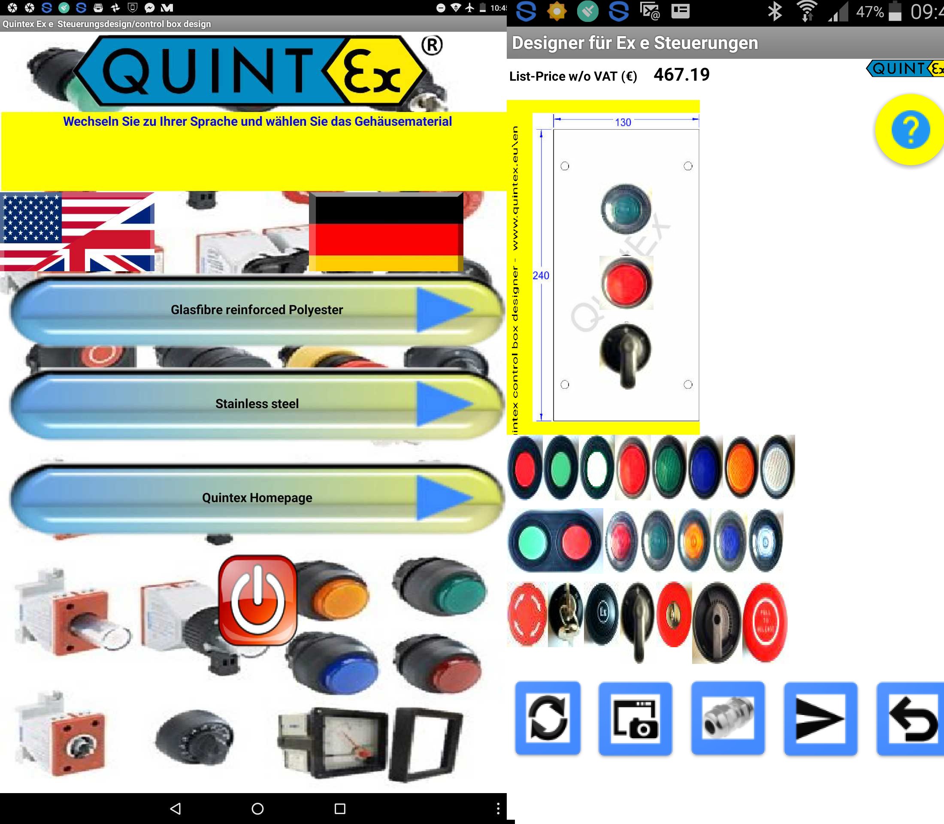Tap the small Quintex logo in designer

click(x=905, y=69)
